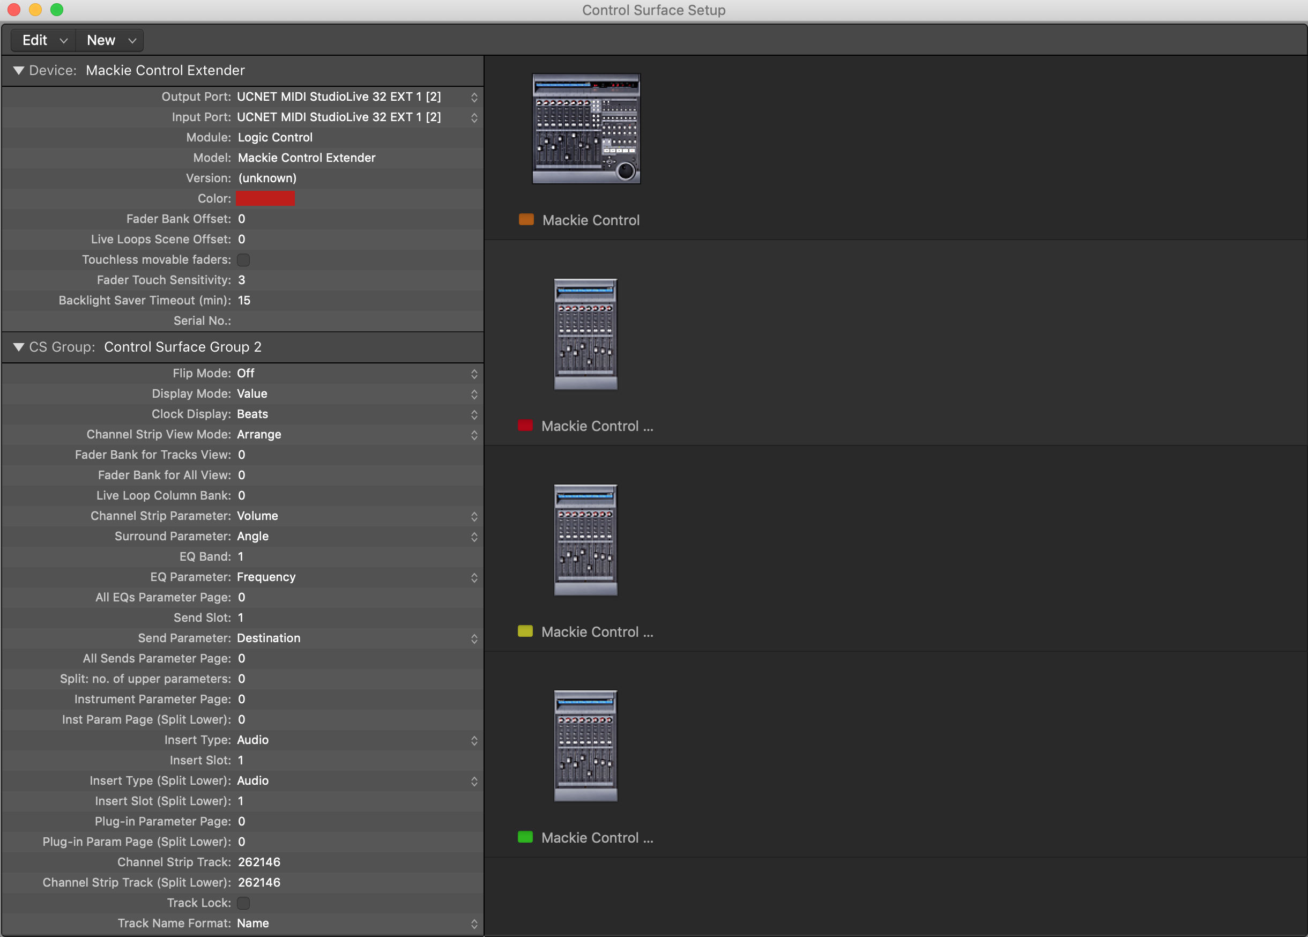
Task: Click the orange color square beside Mackie Control
Action: [x=525, y=219]
